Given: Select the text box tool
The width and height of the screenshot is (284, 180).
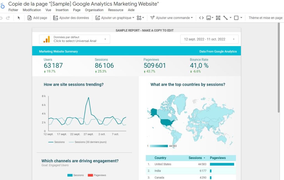Looking at the screenshot, I should 218,18.
